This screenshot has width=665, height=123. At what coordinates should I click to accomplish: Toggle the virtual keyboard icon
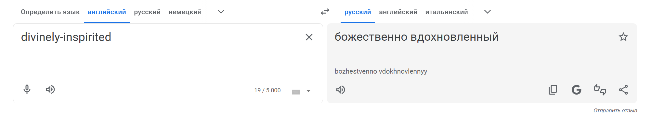point(296,92)
